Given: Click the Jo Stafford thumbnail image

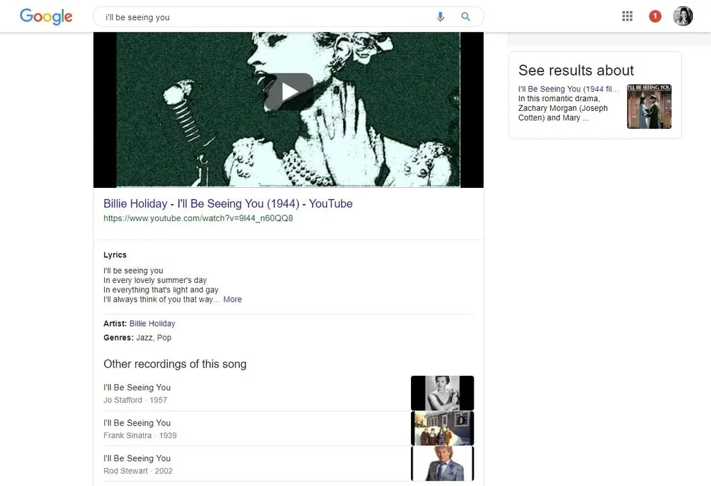Looking at the screenshot, I should (442, 393).
